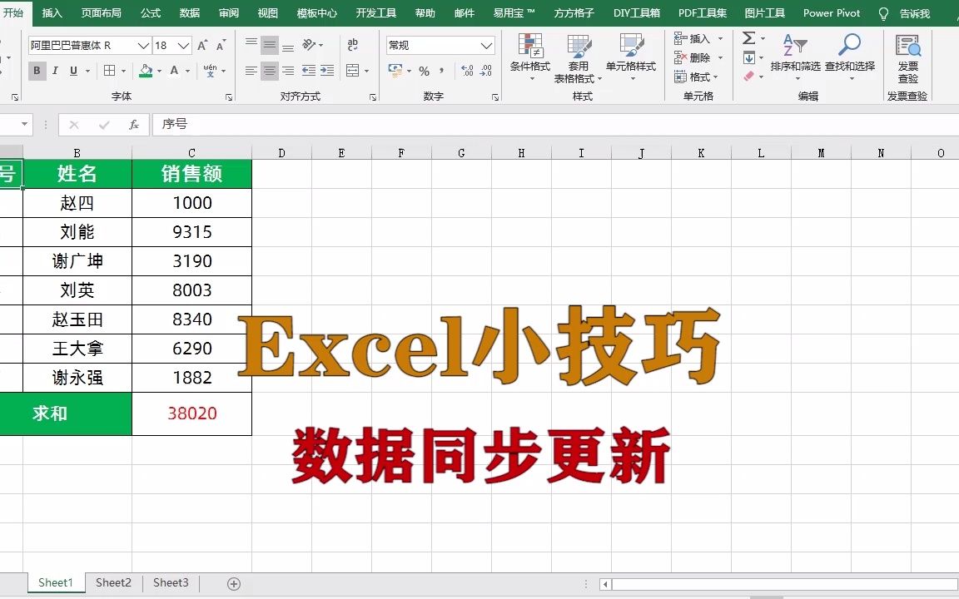Pick the font color red swatch
Image resolution: width=959 pixels, height=599 pixels.
click(x=175, y=72)
